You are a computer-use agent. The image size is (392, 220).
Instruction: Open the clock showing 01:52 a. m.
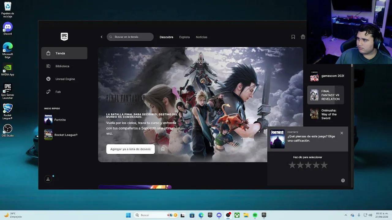coord(382,215)
